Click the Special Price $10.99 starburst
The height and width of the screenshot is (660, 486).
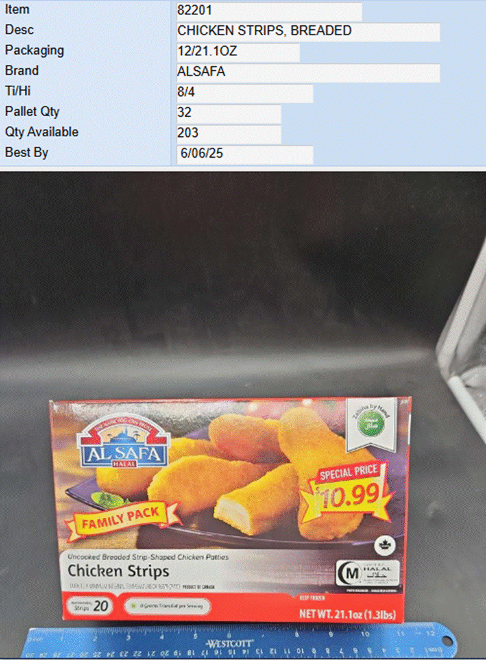click(349, 491)
